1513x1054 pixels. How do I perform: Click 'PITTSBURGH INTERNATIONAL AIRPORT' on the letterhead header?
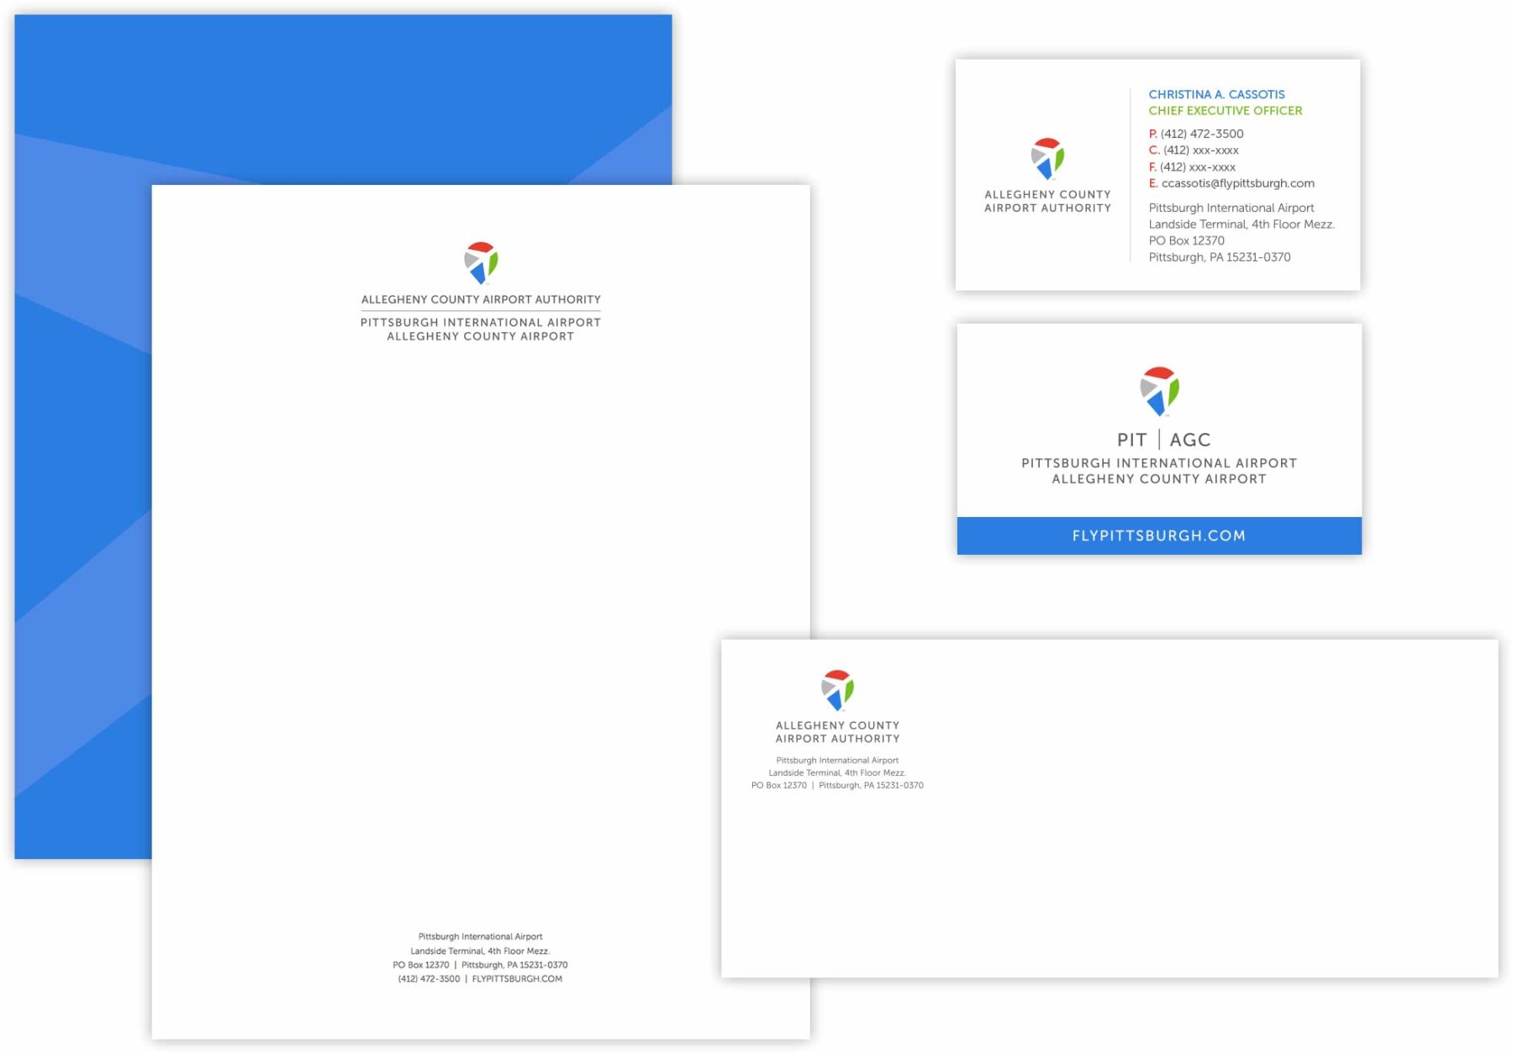pyautogui.click(x=481, y=322)
